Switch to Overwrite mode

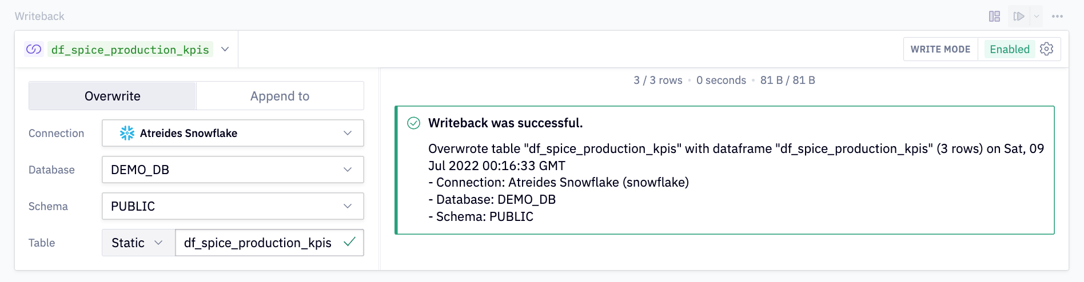[113, 96]
